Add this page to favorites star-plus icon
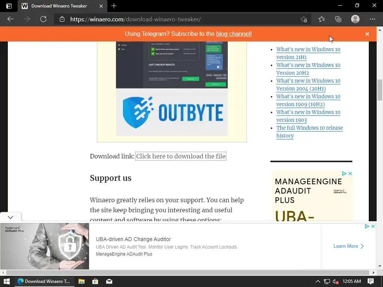383x287 pixels. [x=304, y=19]
